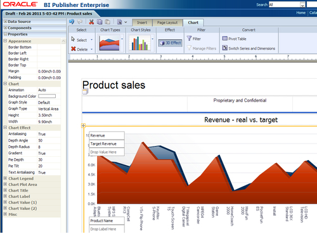Click the Revenue value field box

[x=107, y=135]
